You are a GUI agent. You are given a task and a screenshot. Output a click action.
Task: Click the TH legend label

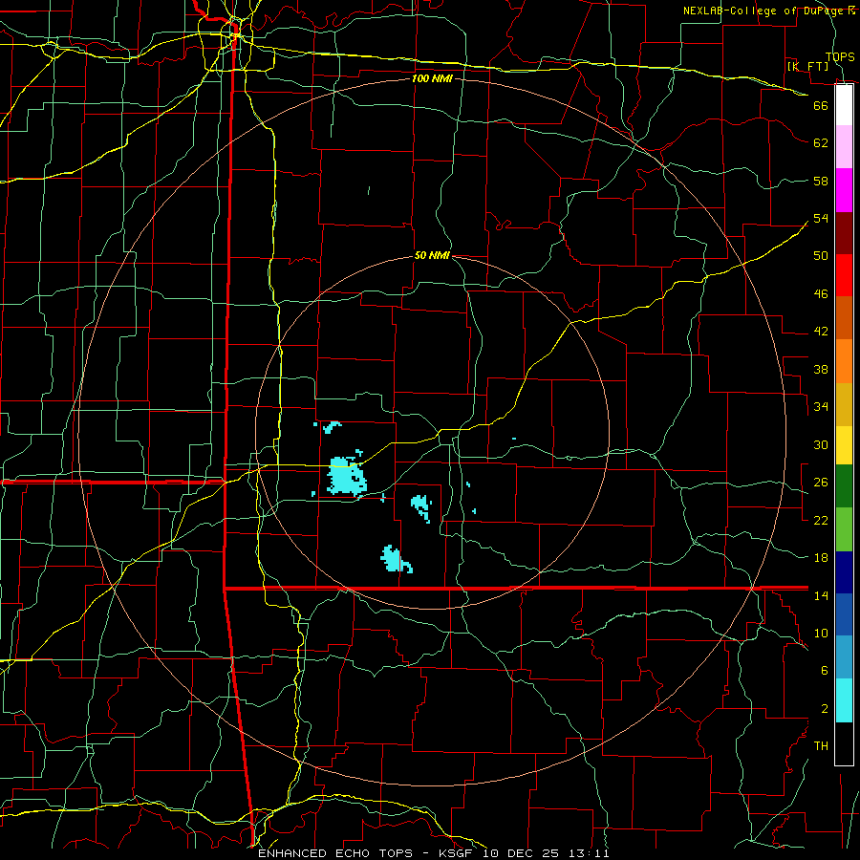pyautogui.click(x=821, y=746)
